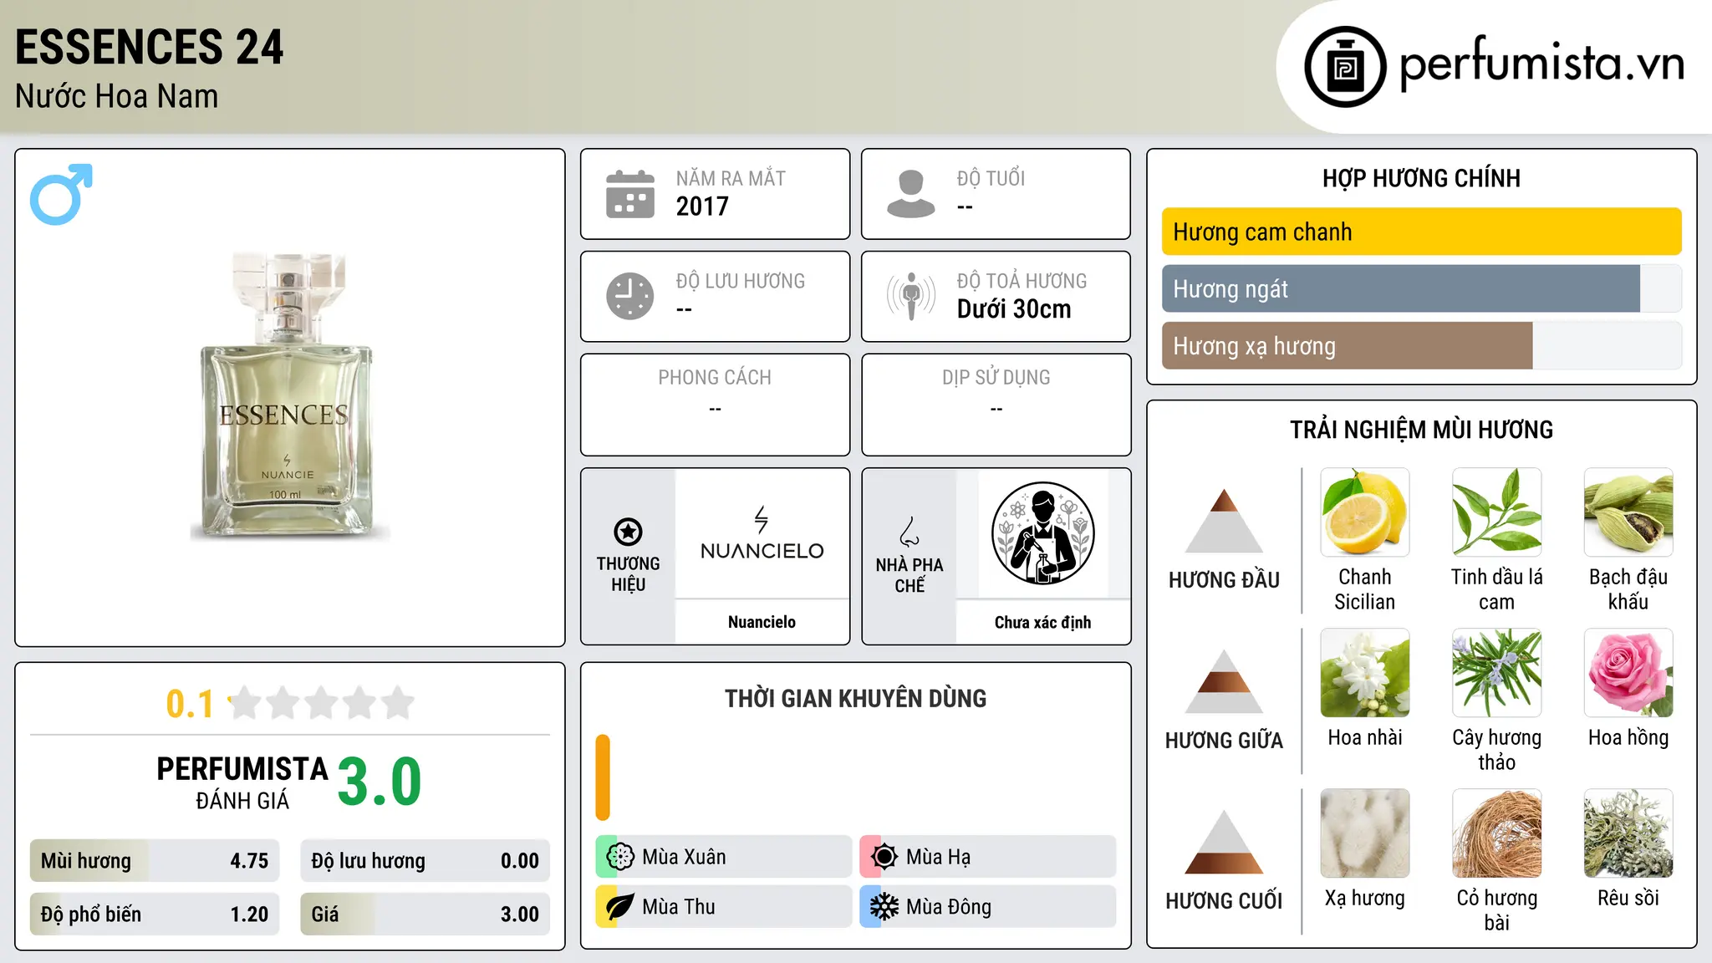Click the Hương đầu pyramid icon

[x=1224, y=521]
